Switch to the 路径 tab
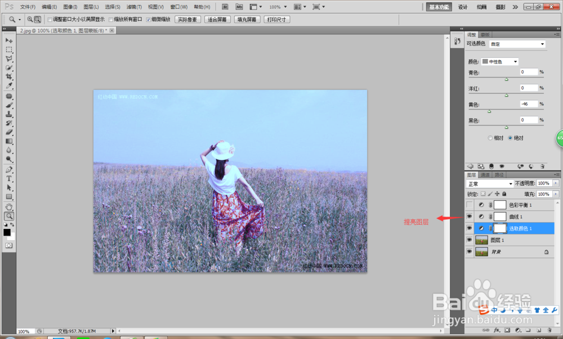The image size is (563, 339). [499, 175]
